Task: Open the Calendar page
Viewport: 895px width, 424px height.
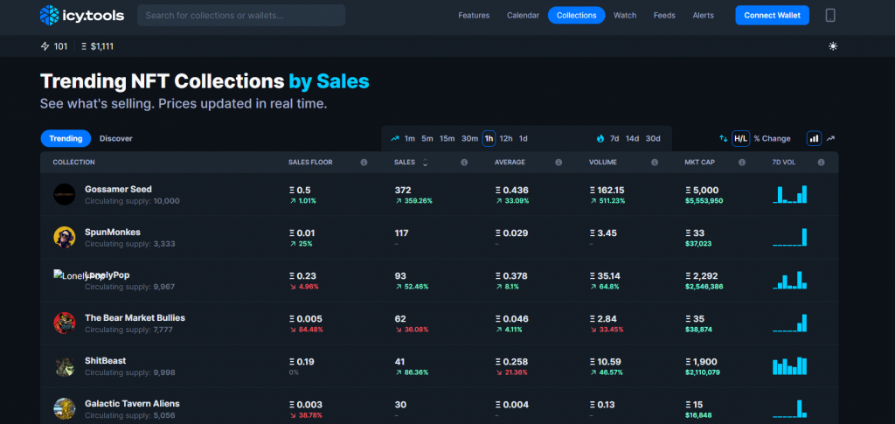Action: click(523, 16)
